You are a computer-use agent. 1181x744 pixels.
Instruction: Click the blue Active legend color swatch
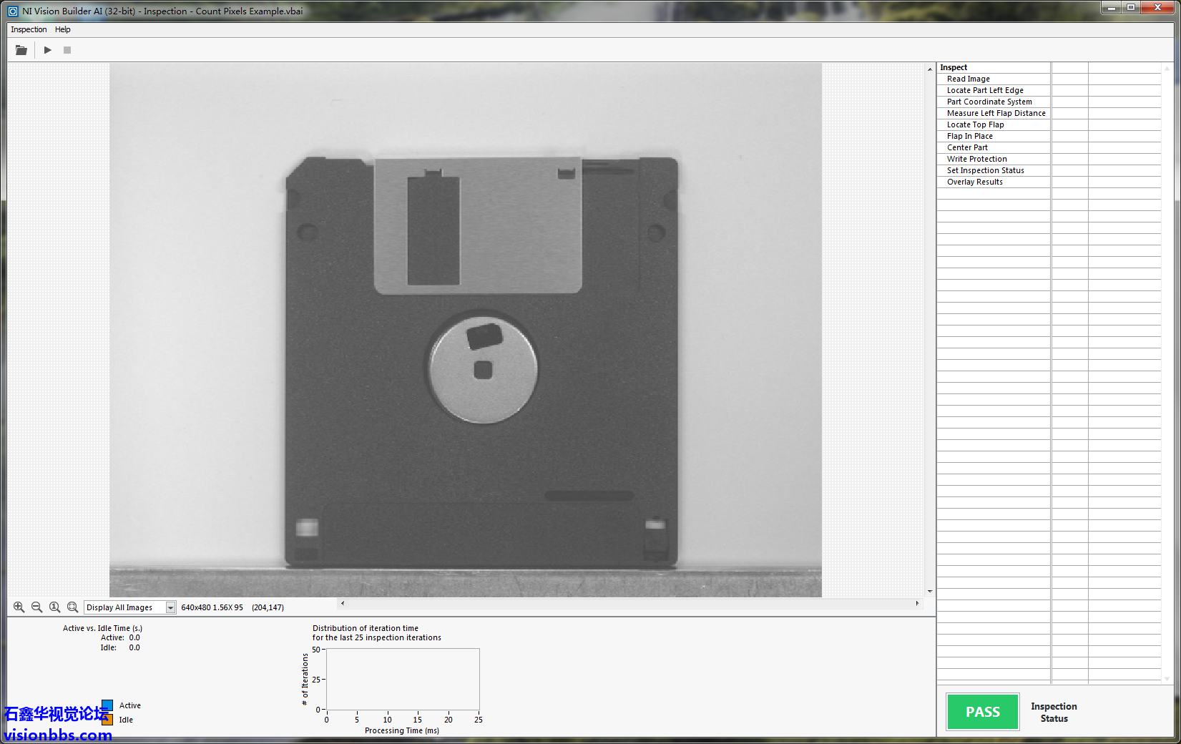pos(107,705)
